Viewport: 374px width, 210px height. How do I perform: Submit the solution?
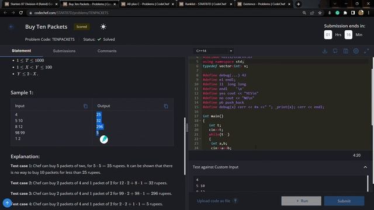tap(344, 201)
